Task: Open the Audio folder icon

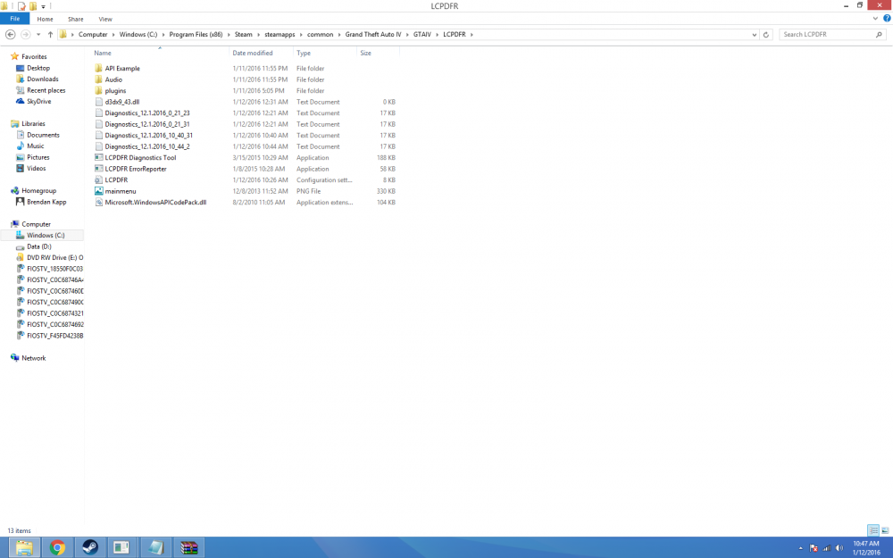Action: point(98,79)
